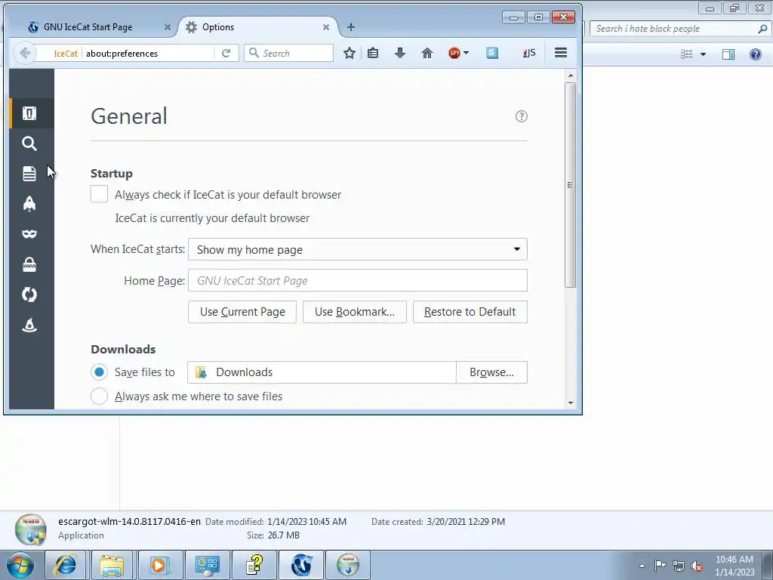The image size is (773, 580).
Task: Click the Downloads folder path field
Action: (322, 372)
